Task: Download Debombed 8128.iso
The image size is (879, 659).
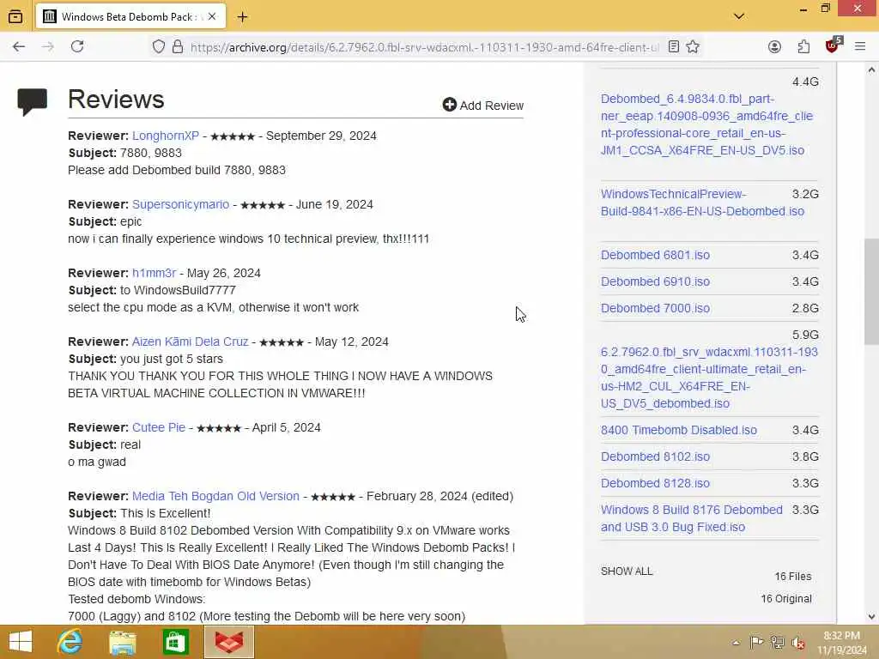Action: [x=655, y=483]
